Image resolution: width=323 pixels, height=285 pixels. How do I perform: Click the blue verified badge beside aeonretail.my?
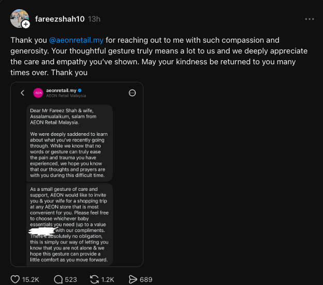(80, 91)
